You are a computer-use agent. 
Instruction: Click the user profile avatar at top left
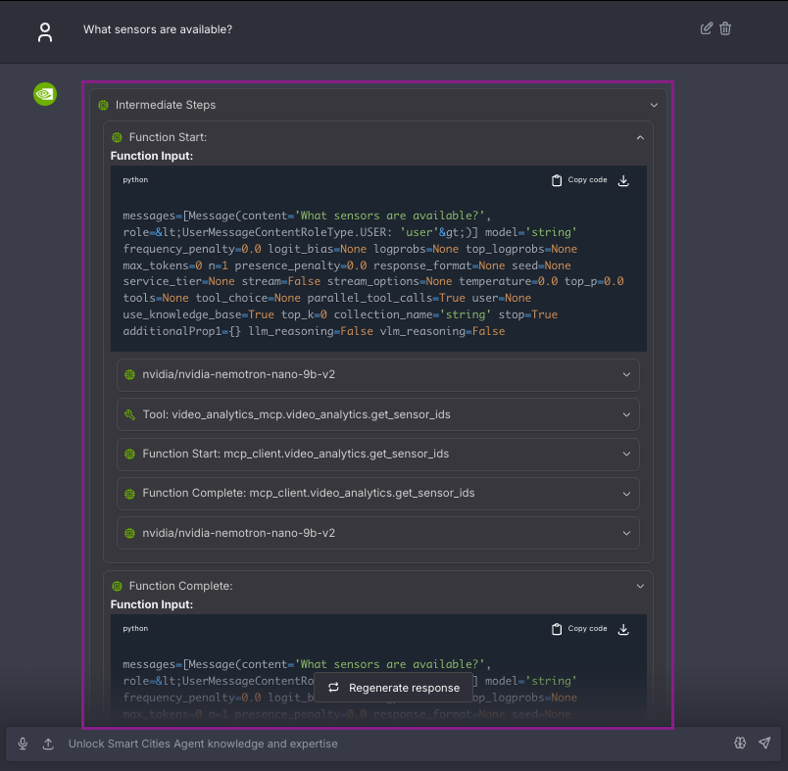[x=44, y=31]
